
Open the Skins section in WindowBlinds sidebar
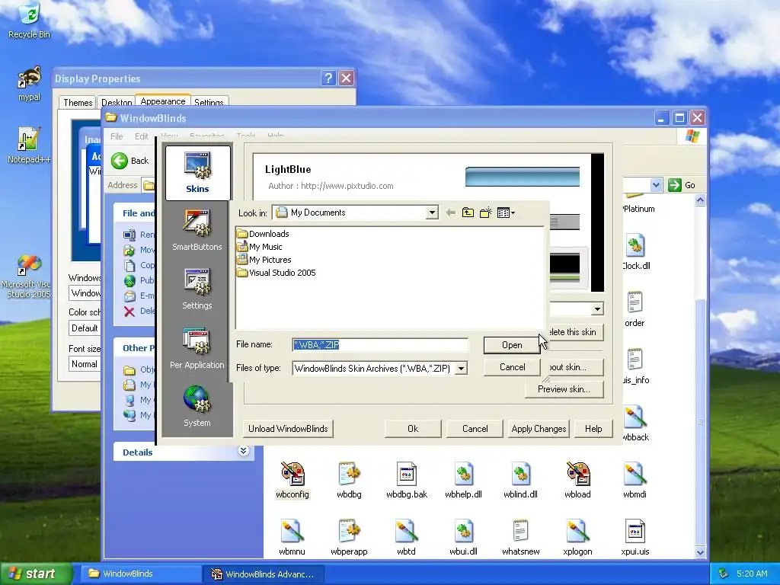(x=197, y=173)
